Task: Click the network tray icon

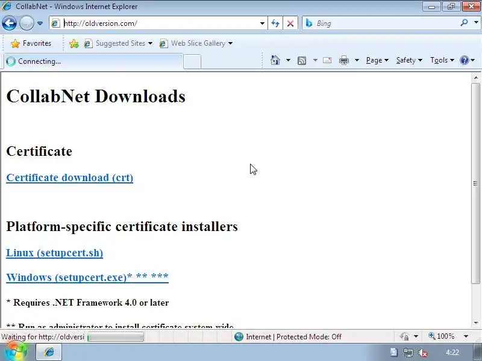Action: point(408,353)
